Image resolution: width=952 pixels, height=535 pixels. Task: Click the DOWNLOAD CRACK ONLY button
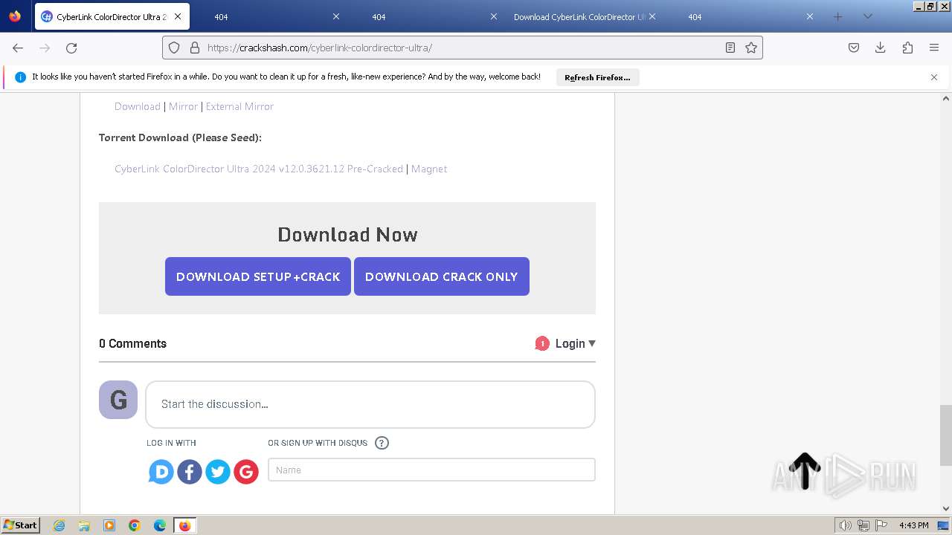point(442,276)
